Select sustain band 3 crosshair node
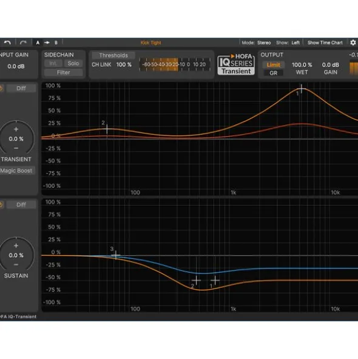Image resolution: width=358 pixels, height=359 pixels. coord(116,255)
